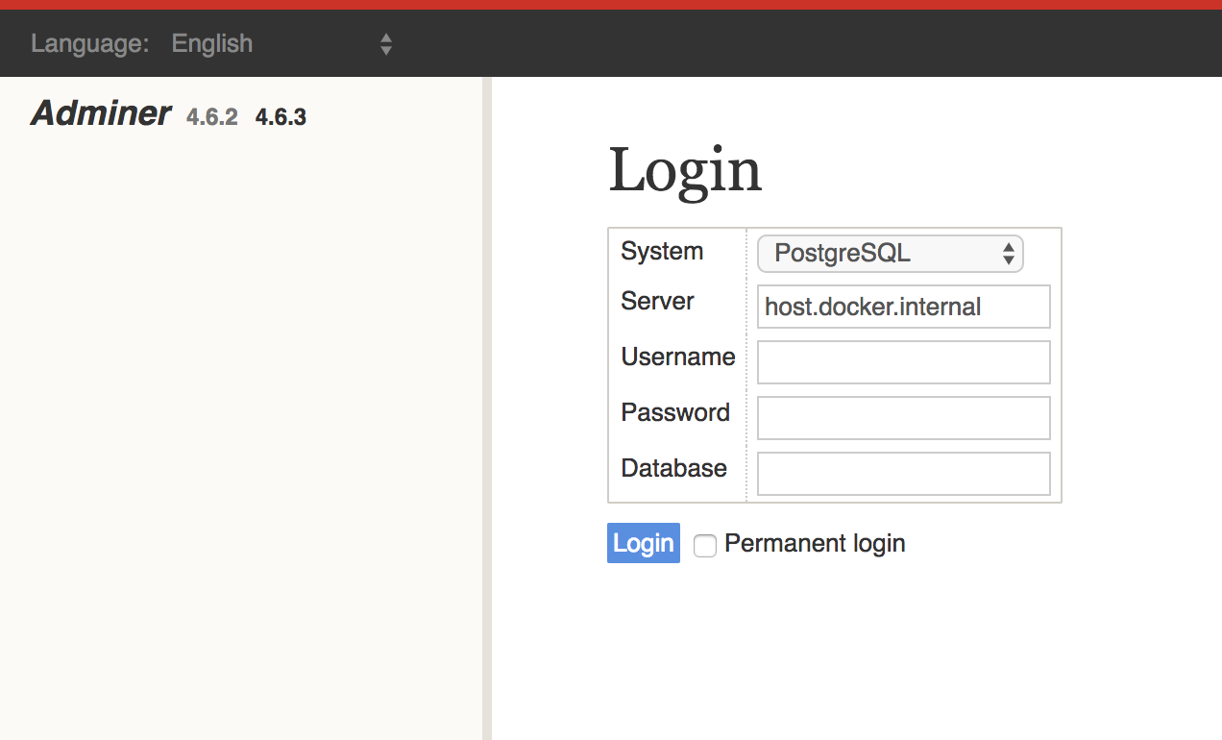Click the 4.6.2 version text
This screenshot has width=1222, height=740.
(211, 116)
